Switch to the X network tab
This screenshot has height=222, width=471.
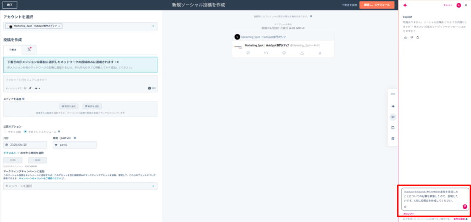(x=29, y=50)
